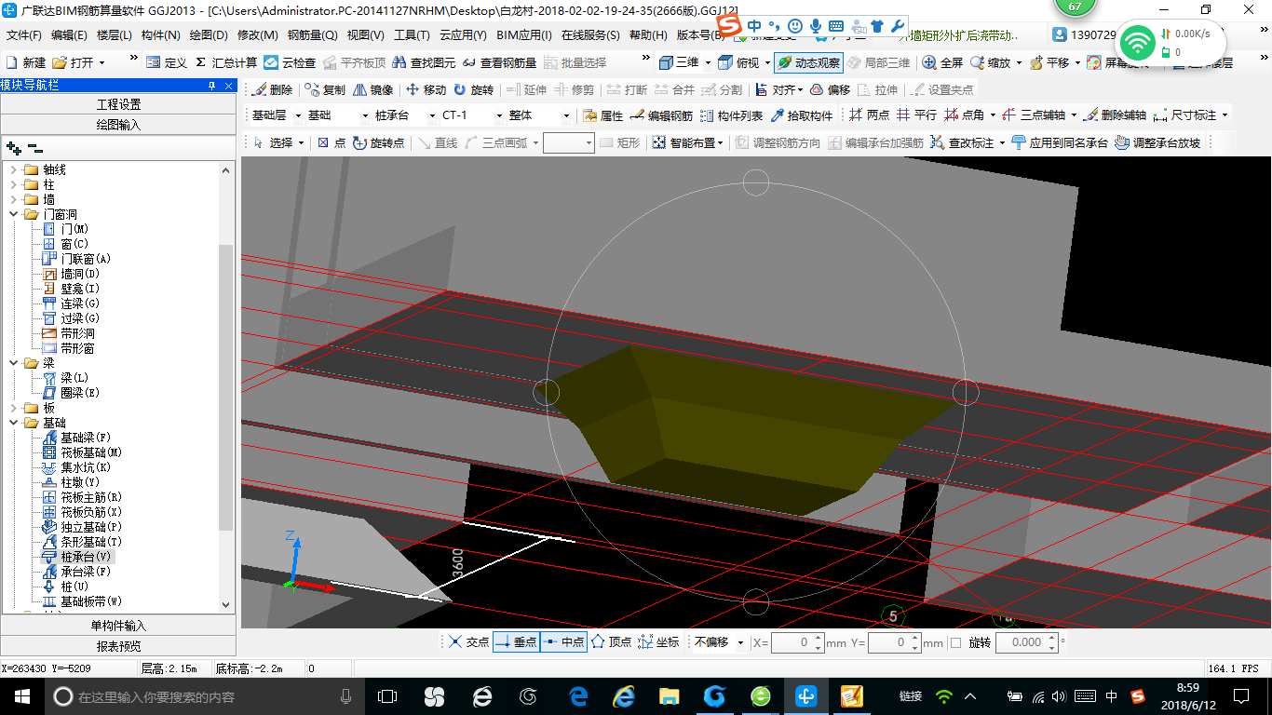The width and height of the screenshot is (1272, 715).
Task: Use 拾取构件 pick component tool
Action: pos(801,115)
